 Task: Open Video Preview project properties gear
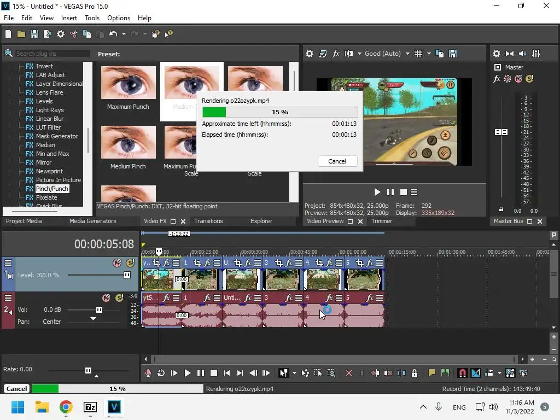tap(310, 54)
